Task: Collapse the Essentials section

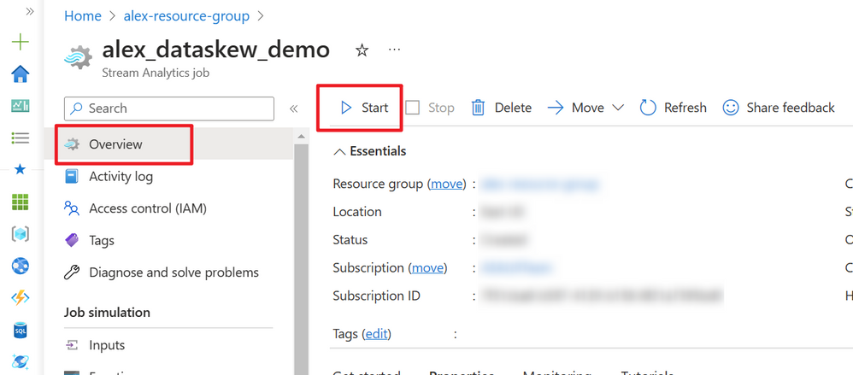Action: 370,151
